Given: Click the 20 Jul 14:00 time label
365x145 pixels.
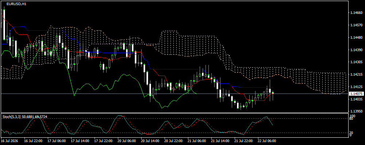Looking at the screenshot, I should 150,141.
